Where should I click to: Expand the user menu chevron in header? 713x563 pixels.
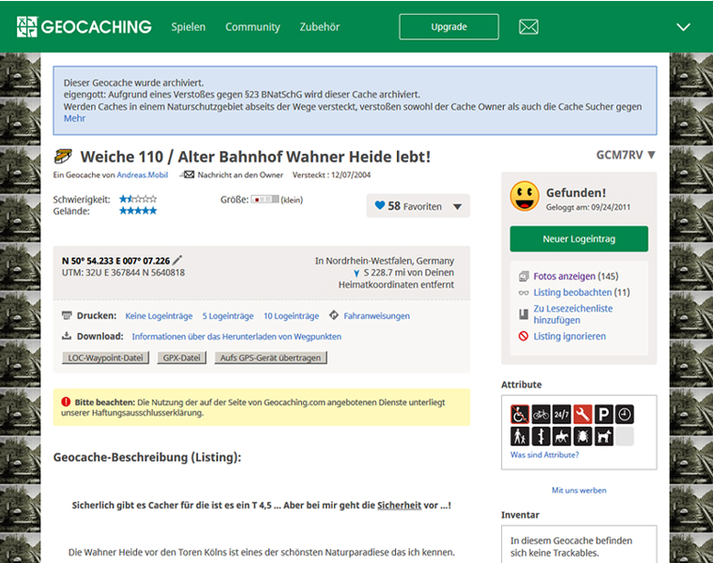point(683,26)
